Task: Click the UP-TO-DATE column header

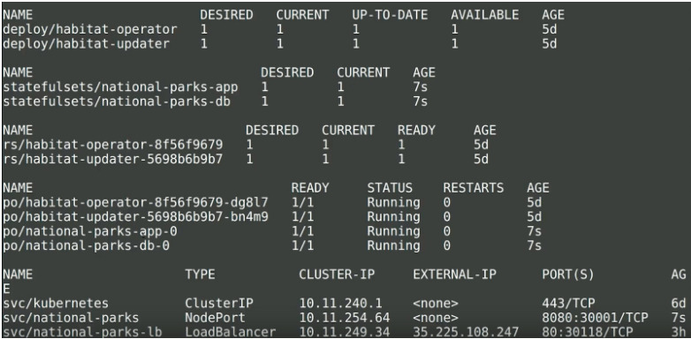Action: 390,15
